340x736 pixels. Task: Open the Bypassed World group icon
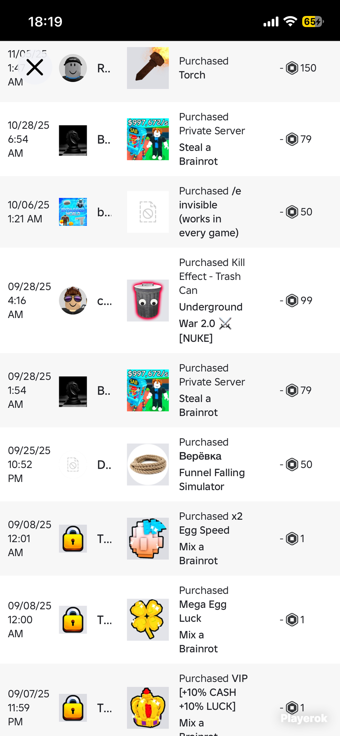[73, 212]
